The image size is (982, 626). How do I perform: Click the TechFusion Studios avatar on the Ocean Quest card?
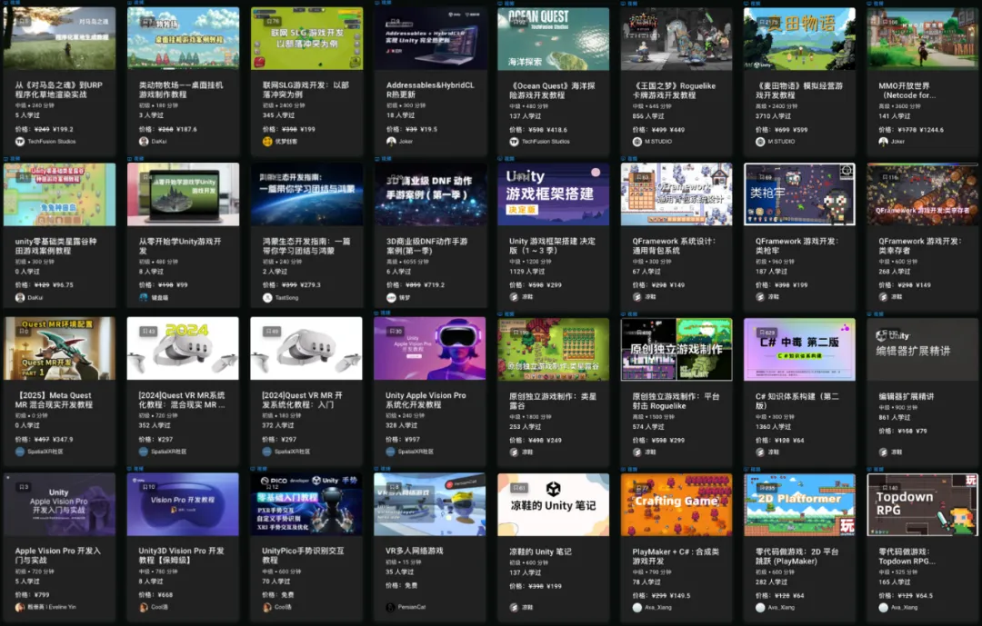pos(514,142)
